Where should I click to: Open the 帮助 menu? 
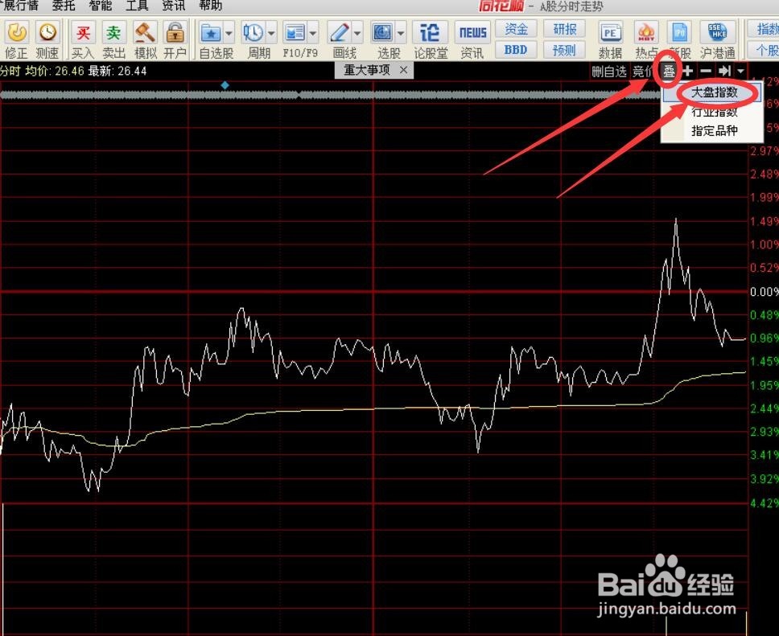tap(211, 6)
